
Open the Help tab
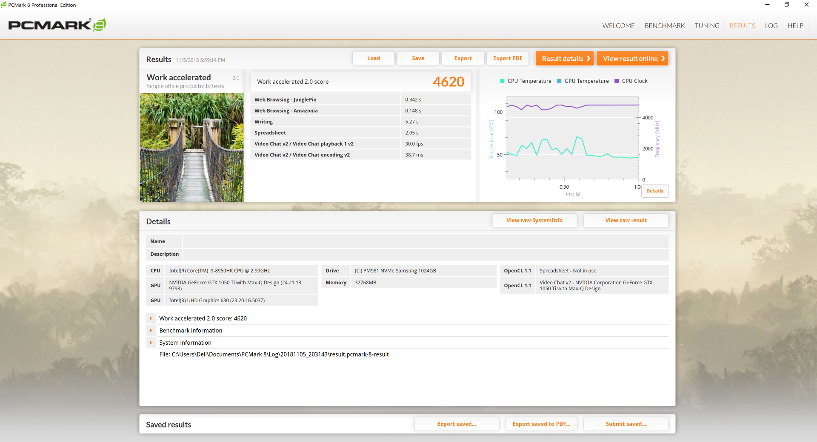(x=795, y=25)
